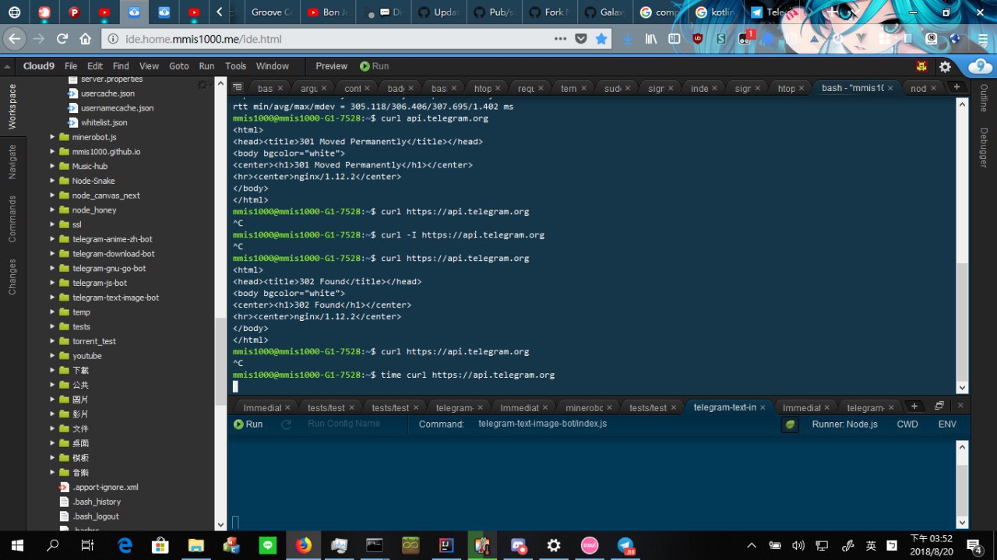
Task: Toggle the green debug bug button
Action: point(790,424)
